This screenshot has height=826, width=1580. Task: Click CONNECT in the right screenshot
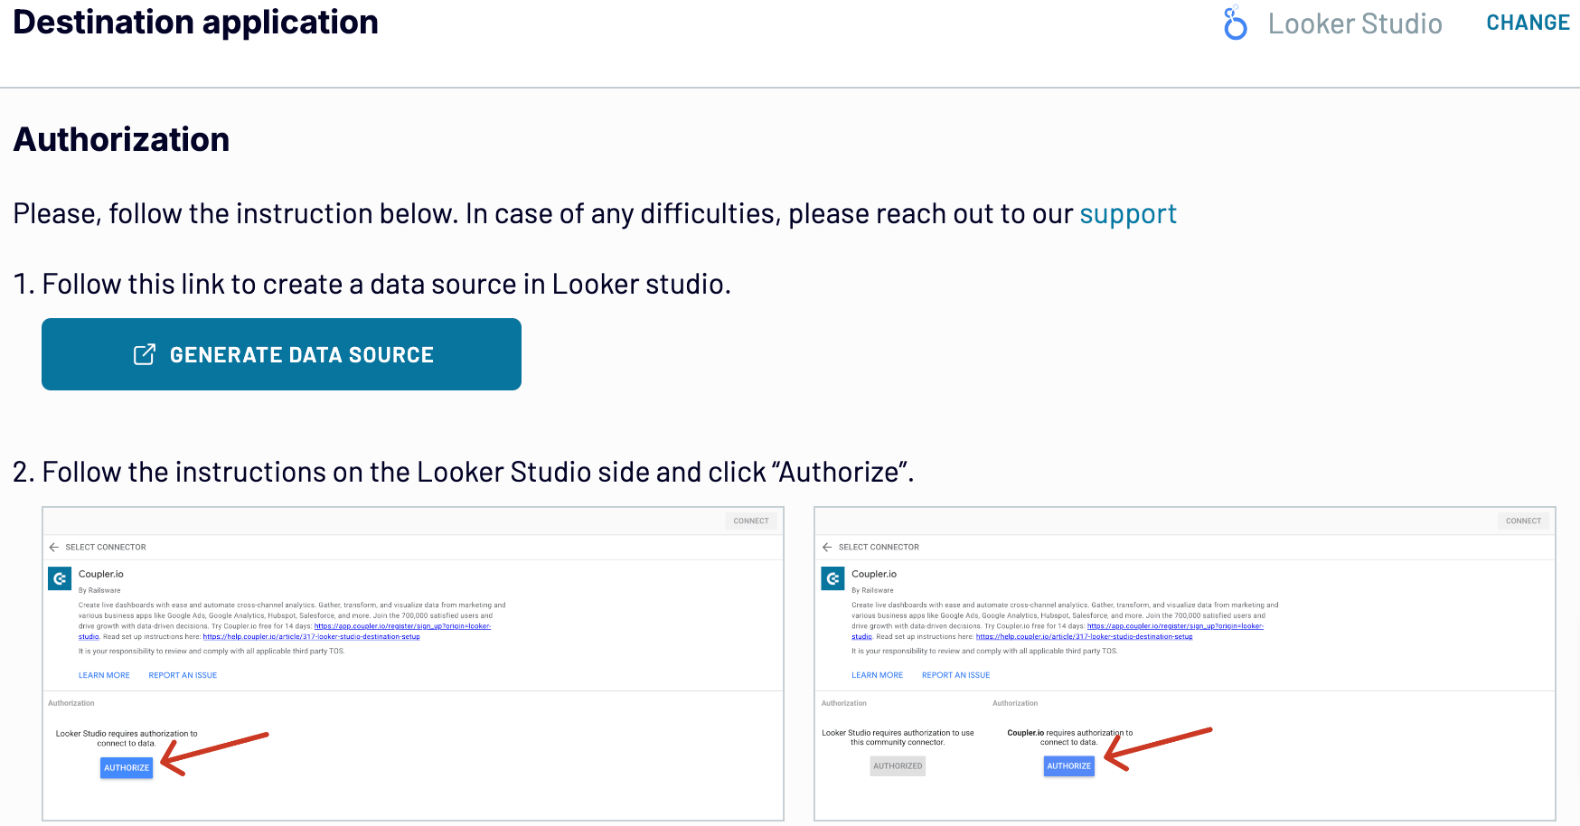click(x=1523, y=521)
